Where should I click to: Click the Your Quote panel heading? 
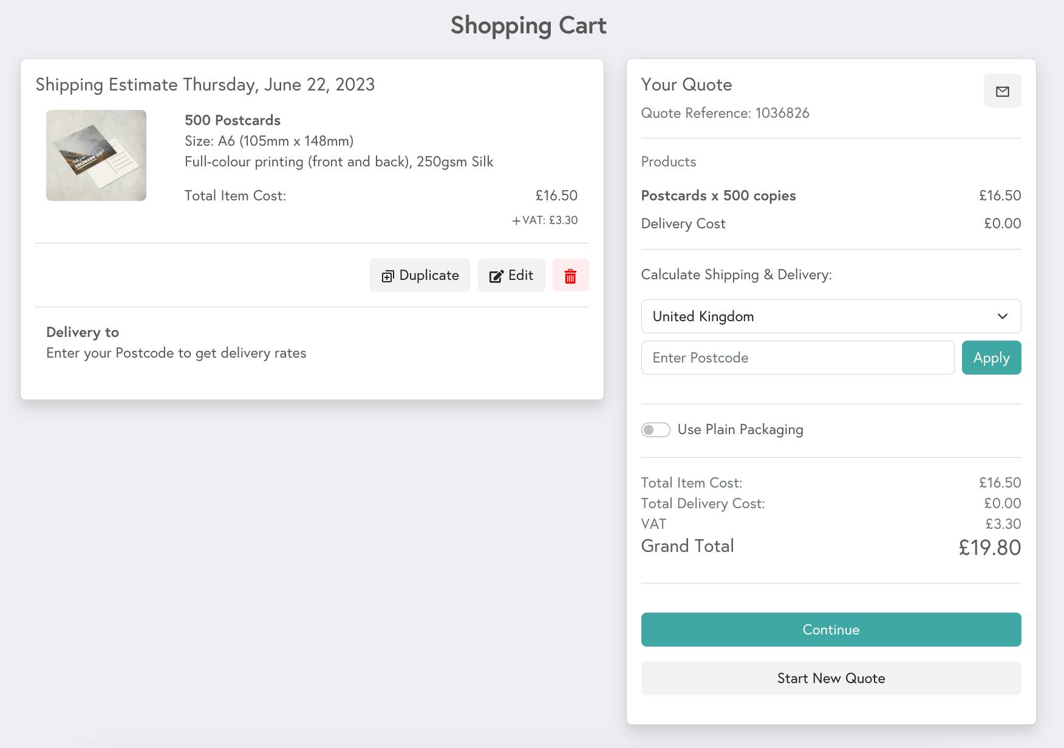click(x=686, y=85)
